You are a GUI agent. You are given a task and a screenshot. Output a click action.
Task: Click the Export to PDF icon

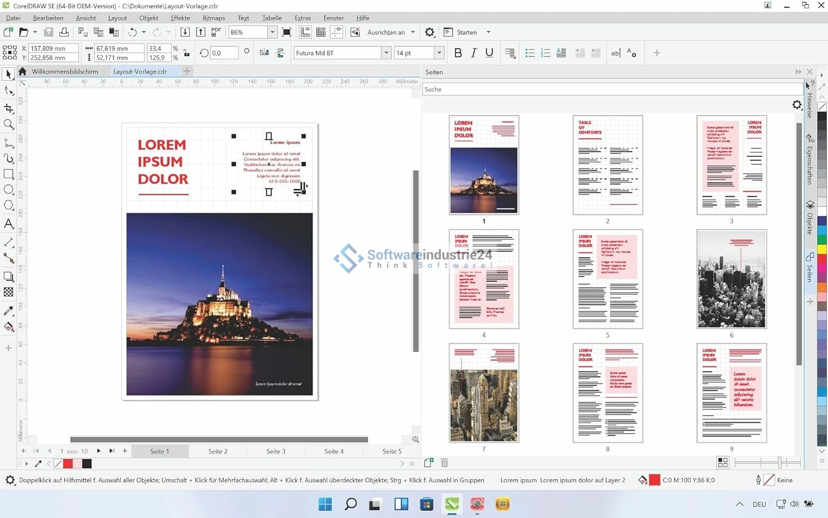216,32
